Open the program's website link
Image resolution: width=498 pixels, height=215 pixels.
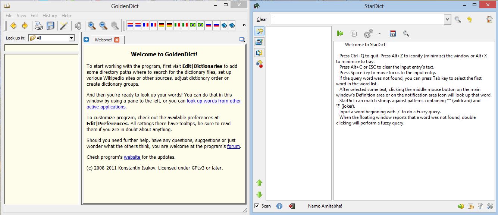click(x=132, y=157)
